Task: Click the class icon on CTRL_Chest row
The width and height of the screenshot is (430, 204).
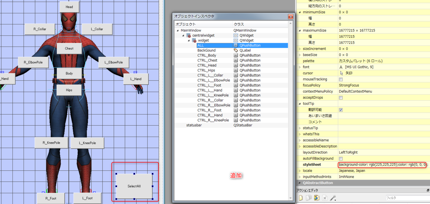Action: pyautogui.click(x=236, y=60)
